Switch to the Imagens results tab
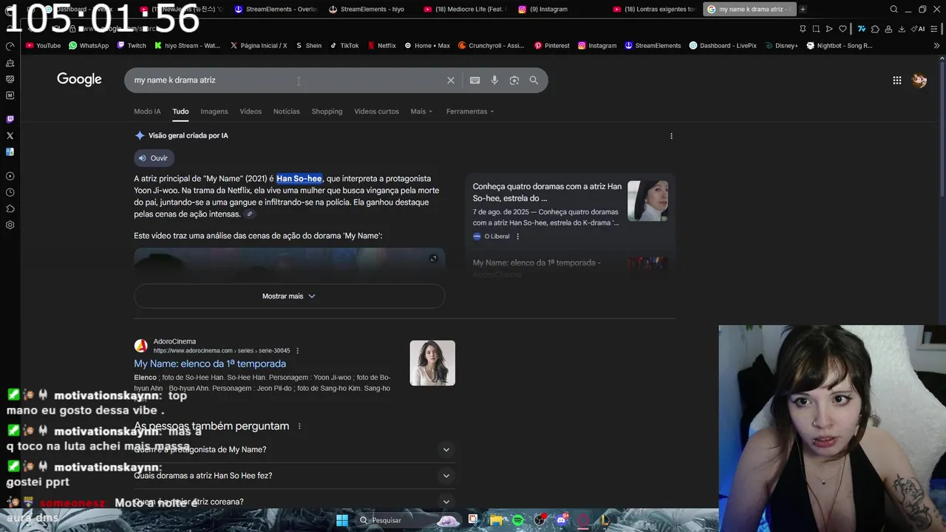This screenshot has height=532, width=946. point(214,112)
